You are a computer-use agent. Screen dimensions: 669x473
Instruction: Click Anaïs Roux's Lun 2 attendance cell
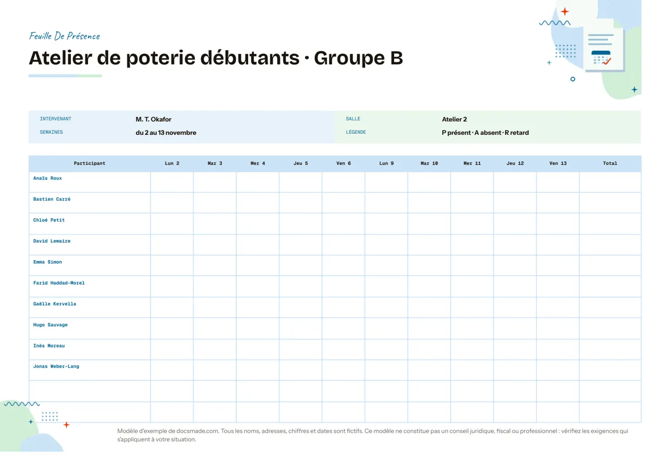click(x=172, y=182)
